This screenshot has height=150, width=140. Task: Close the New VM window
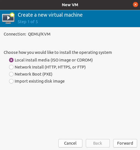(x=135, y=5)
